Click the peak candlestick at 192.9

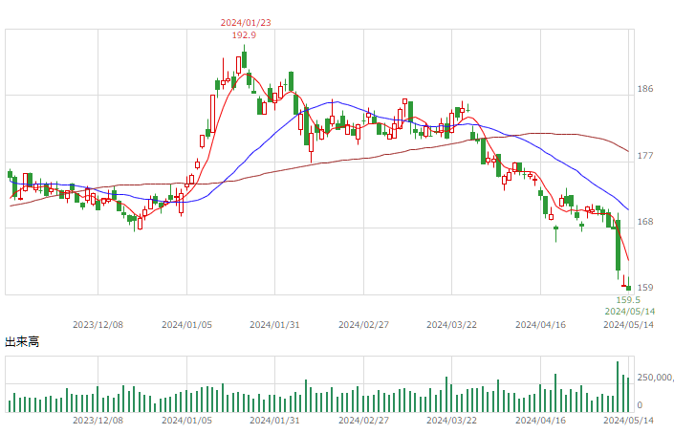click(x=244, y=58)
